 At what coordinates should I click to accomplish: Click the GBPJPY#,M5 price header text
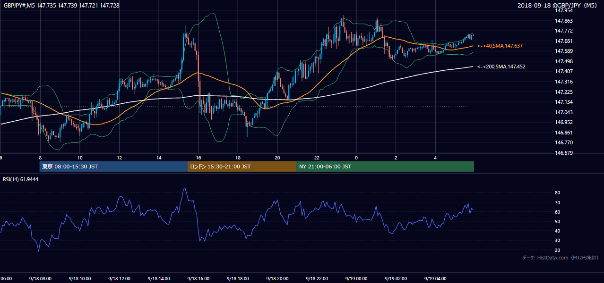coord(61,5)
